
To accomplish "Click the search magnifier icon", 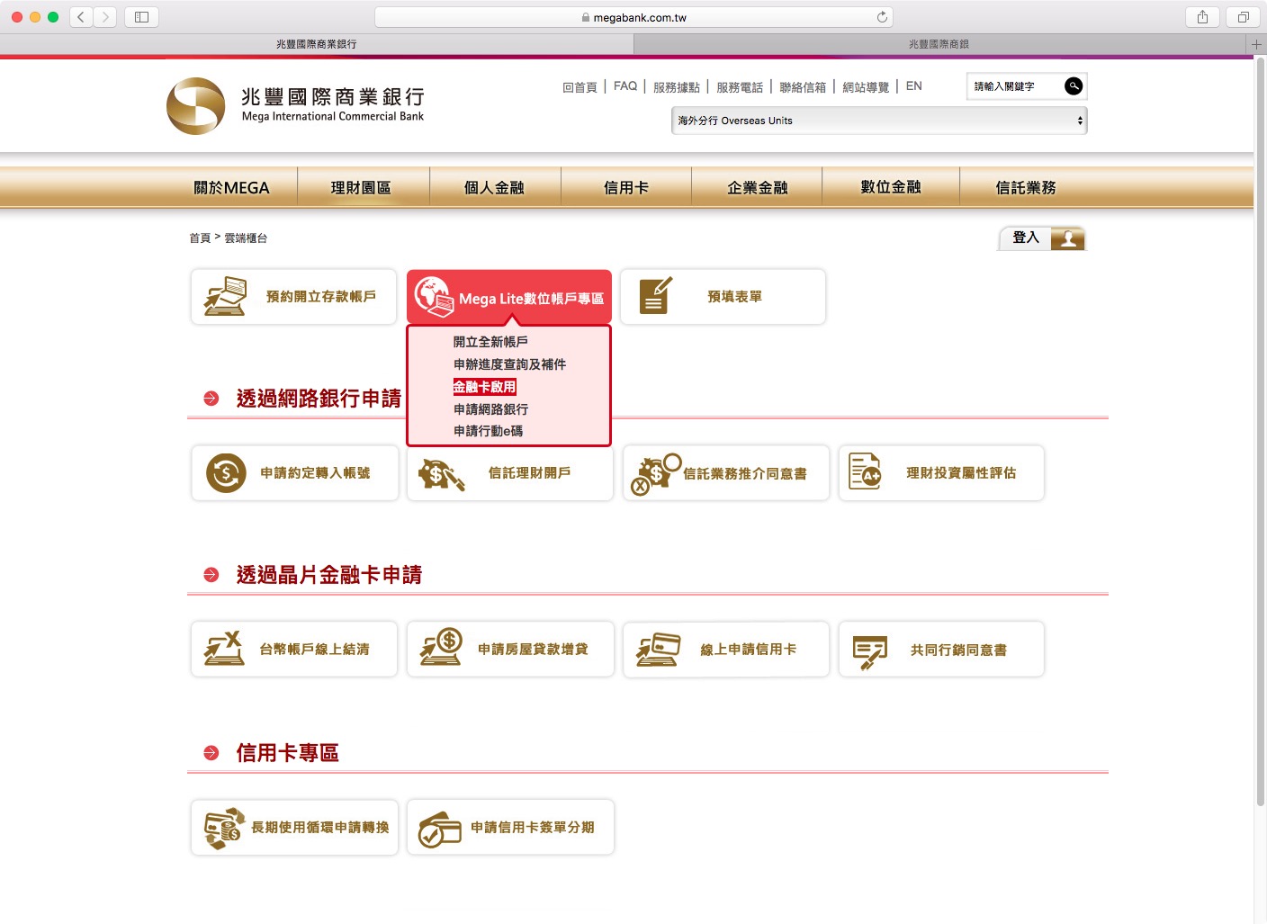I will (1074, 86).
